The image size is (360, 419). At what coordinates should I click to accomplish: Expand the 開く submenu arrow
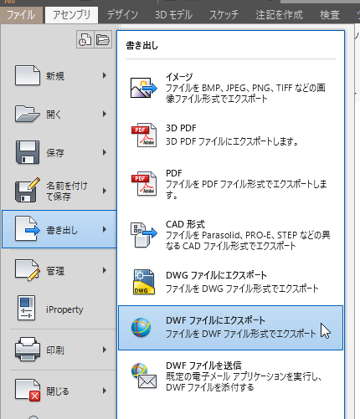pos(105,114)
